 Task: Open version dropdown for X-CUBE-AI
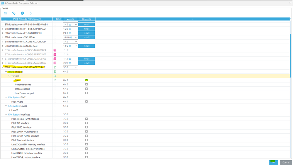tap(76, 37)
